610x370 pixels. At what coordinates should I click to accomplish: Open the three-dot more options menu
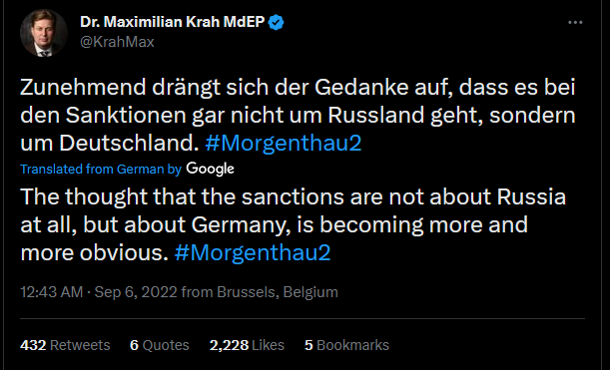(575, 23)
